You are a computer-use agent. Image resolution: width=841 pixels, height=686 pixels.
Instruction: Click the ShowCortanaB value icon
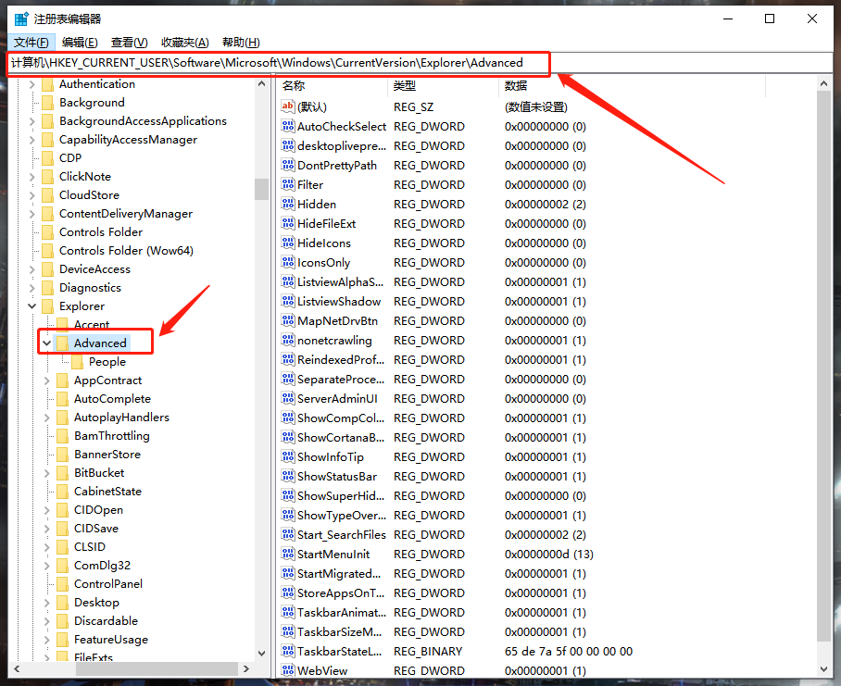click(289, 437)
